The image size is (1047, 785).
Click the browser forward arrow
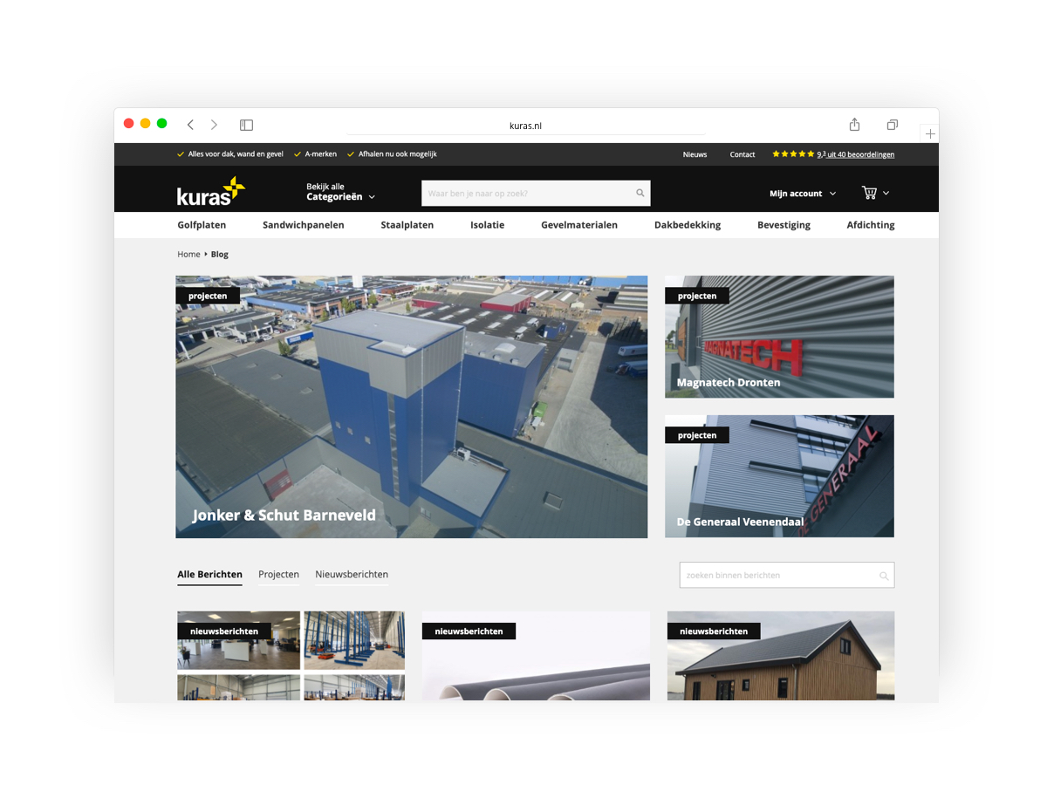pos(214,125)
